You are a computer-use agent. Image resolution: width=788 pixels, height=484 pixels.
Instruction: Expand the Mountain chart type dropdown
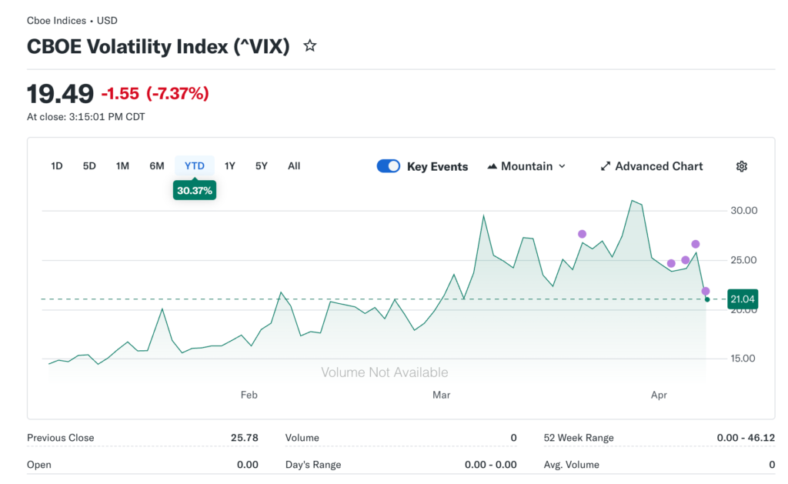click(x=562, y=166)
